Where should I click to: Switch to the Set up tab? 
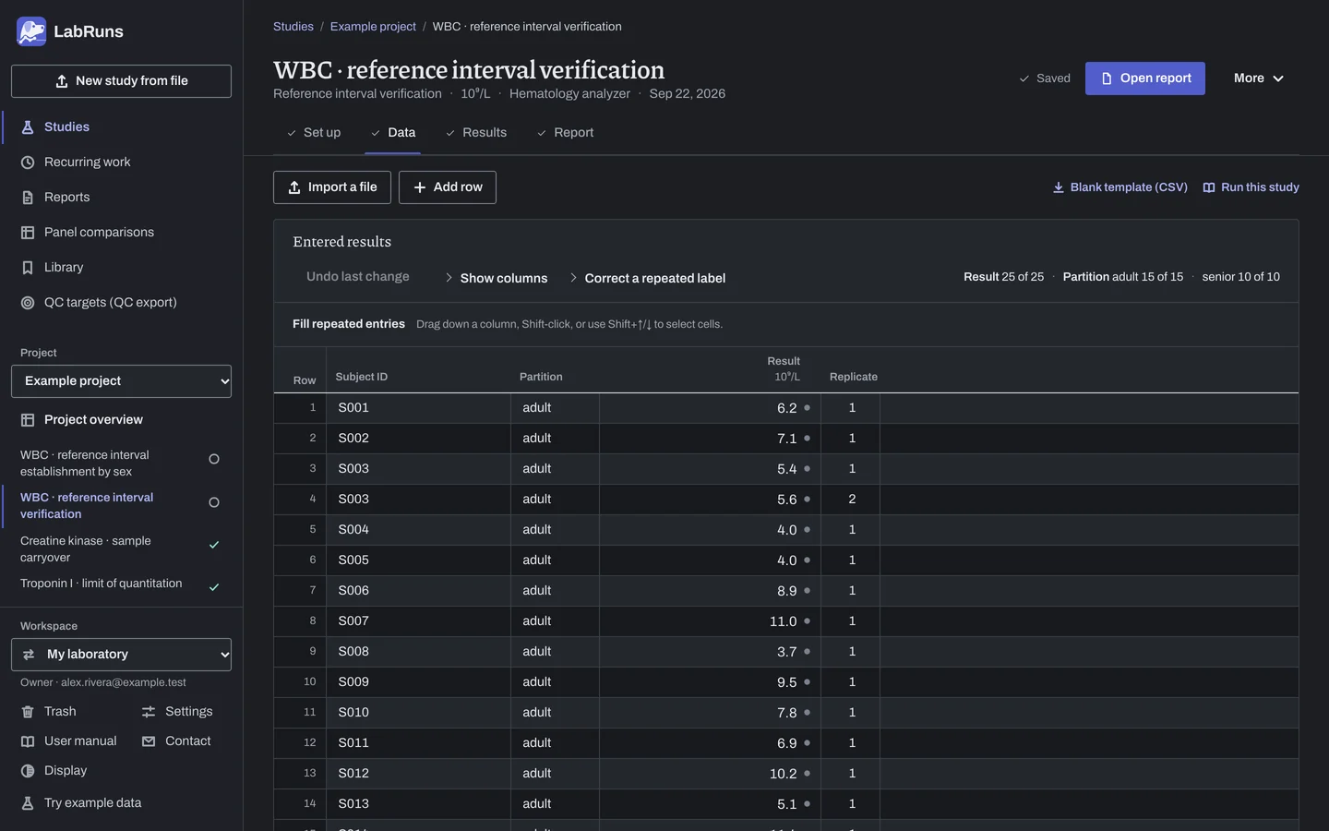314,133
